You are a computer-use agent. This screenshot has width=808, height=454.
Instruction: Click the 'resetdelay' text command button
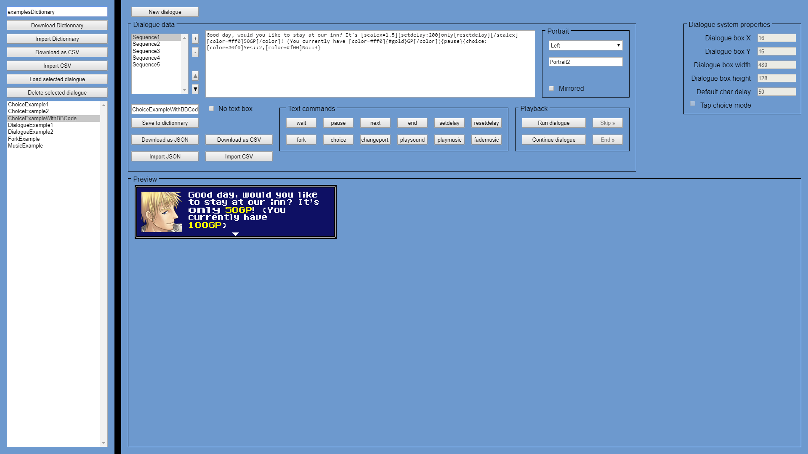pyautogui.click(x=486, y=122)
